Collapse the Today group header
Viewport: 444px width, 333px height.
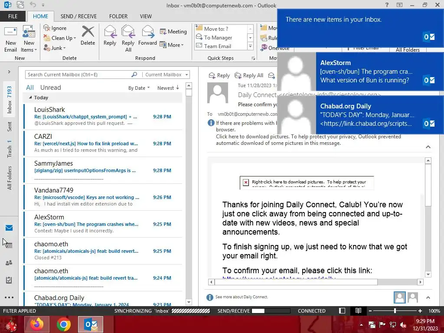30,98
